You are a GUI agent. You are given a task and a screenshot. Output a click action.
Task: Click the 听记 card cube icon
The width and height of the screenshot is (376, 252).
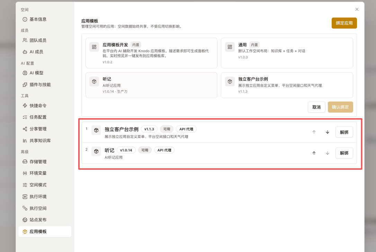click(94, 81)
